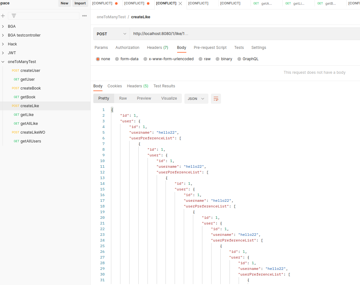
Task: Open the Headers (7) request tab
Action: click(158, 48)
